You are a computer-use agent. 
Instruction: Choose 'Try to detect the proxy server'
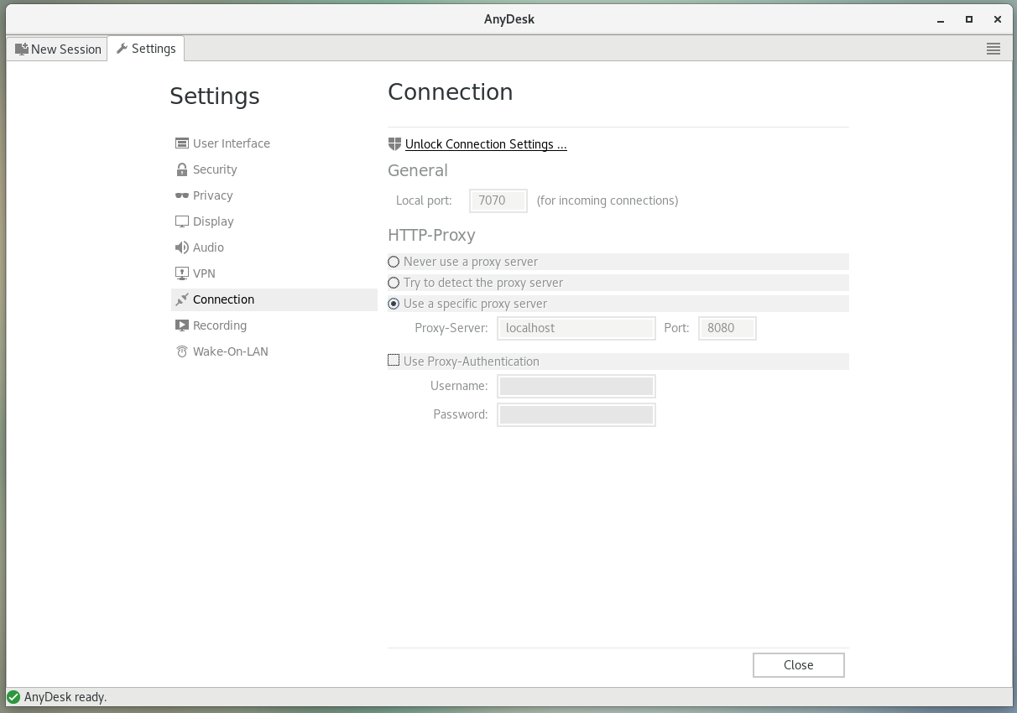pyautogui.click(x=394, y=283)
